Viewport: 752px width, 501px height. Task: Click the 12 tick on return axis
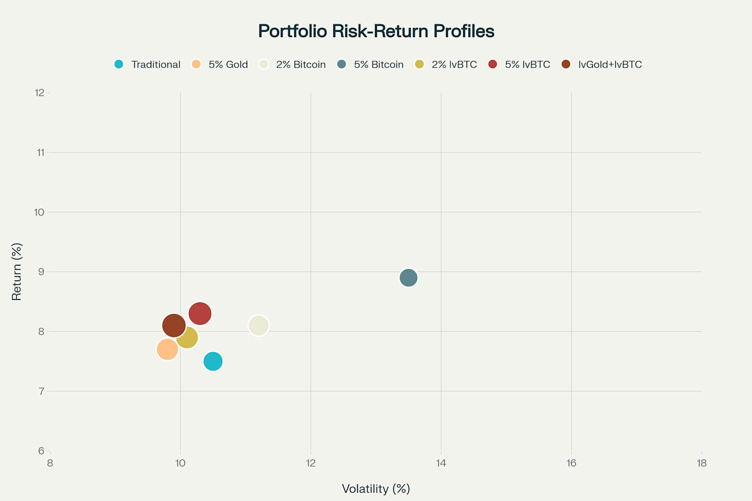[39, 93]
